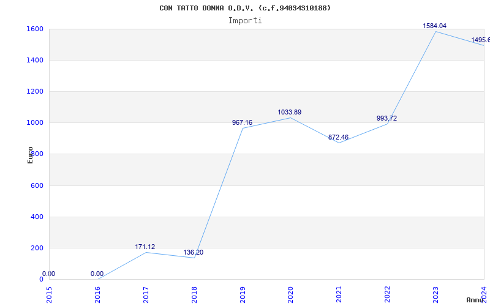Click the 967.16 data label
This screenshot has height=306, width=490.
(242, 123)
